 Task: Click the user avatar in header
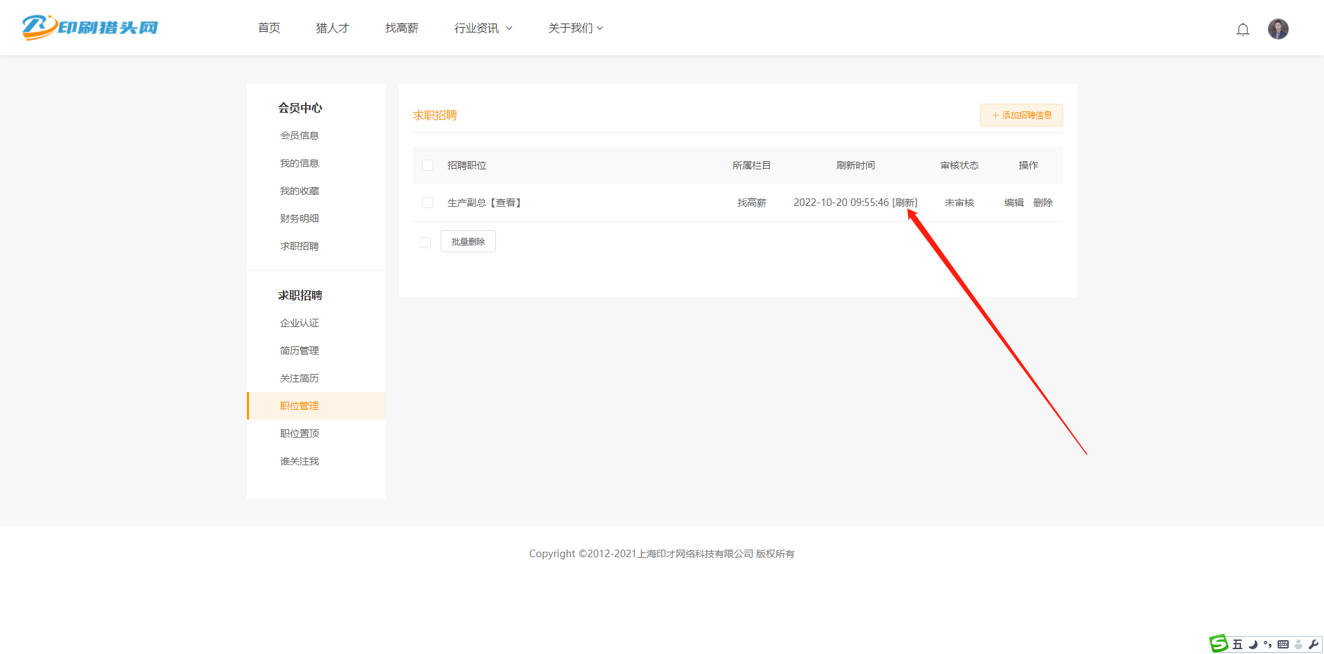point(1278,29)
